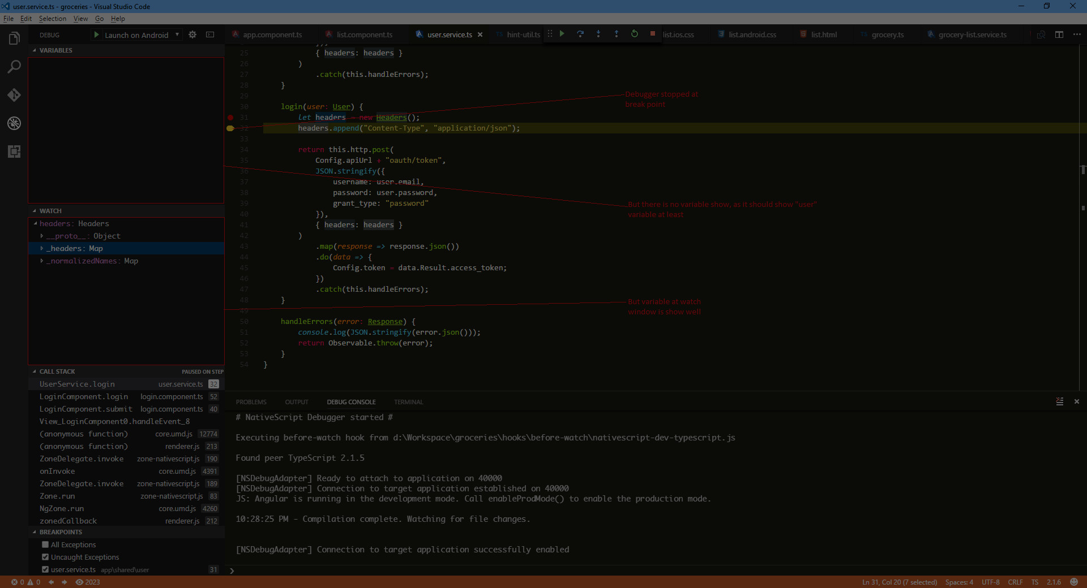Expand the _normalizedNames Map watch entry
The height and width of the screenshot is (588, 1087).
click(42, 261)
